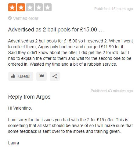Click the review body paragraph text

point(70,53)
